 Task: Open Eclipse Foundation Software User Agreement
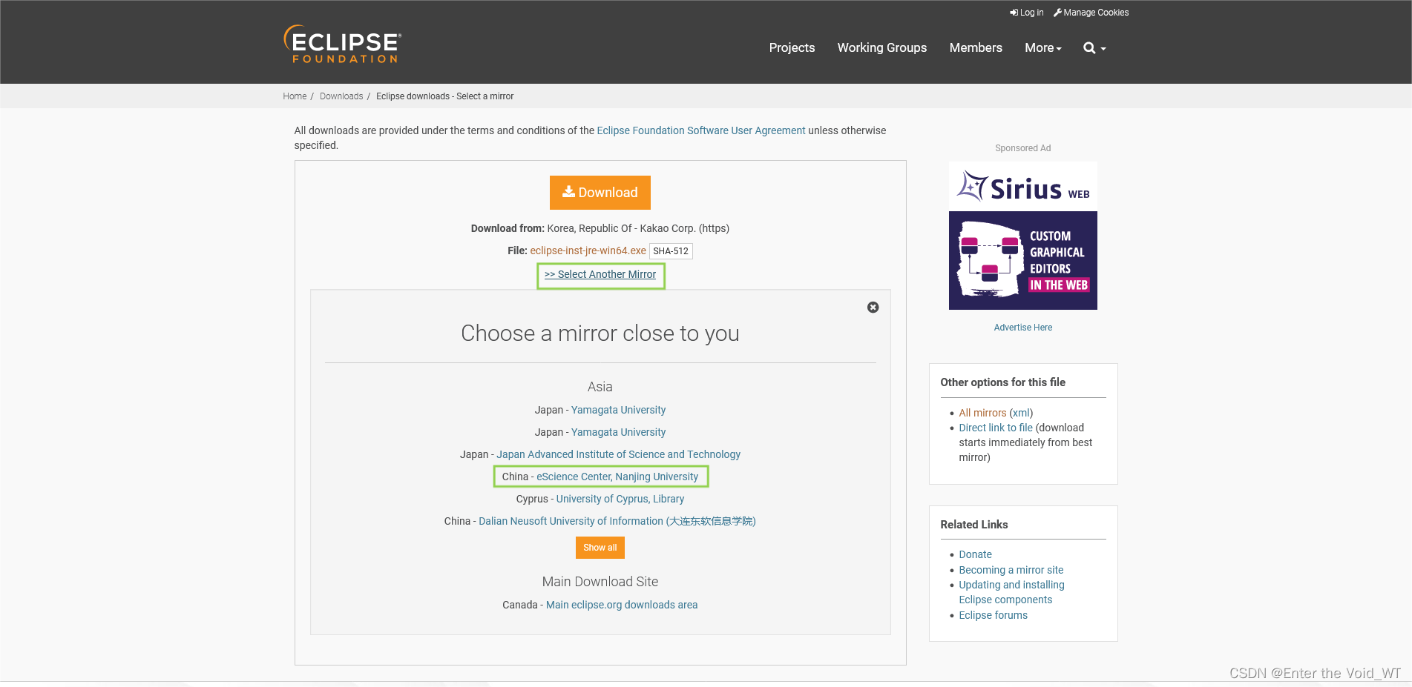(x=701, y=130)
